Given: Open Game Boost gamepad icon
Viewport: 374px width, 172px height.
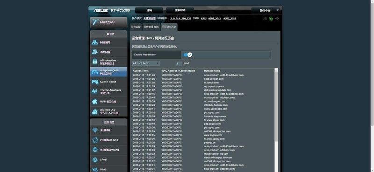Looking at the screenshot, I should 95,82.
